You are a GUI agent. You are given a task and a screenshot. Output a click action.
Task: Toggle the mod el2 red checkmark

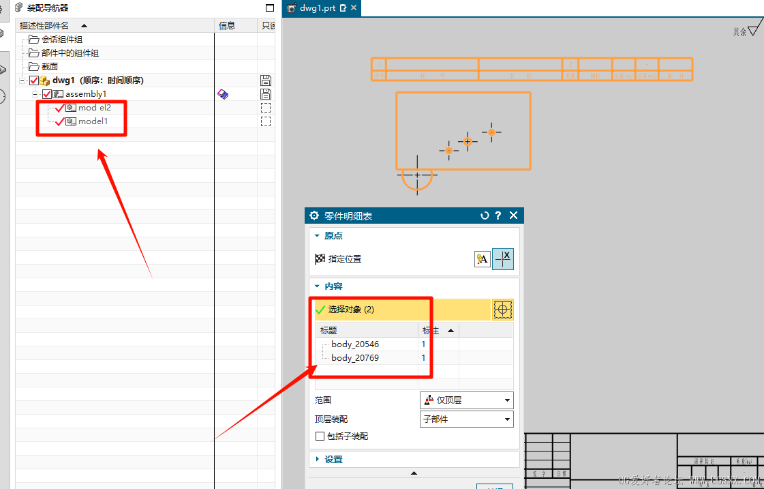click(x=60, y=108)
